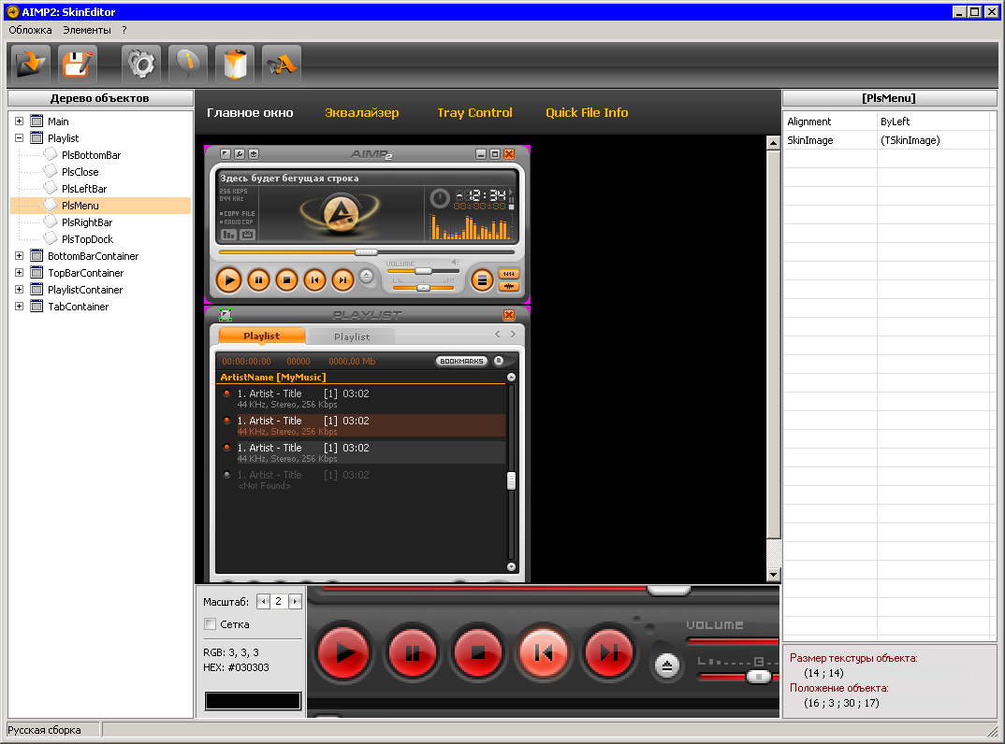
Task: Click stop button in preview player
Action: [x=286, y=279]
